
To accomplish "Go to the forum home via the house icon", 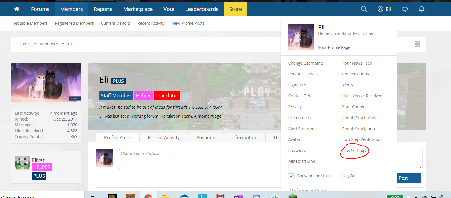I will pyautogui.click(x=17, y=9).
